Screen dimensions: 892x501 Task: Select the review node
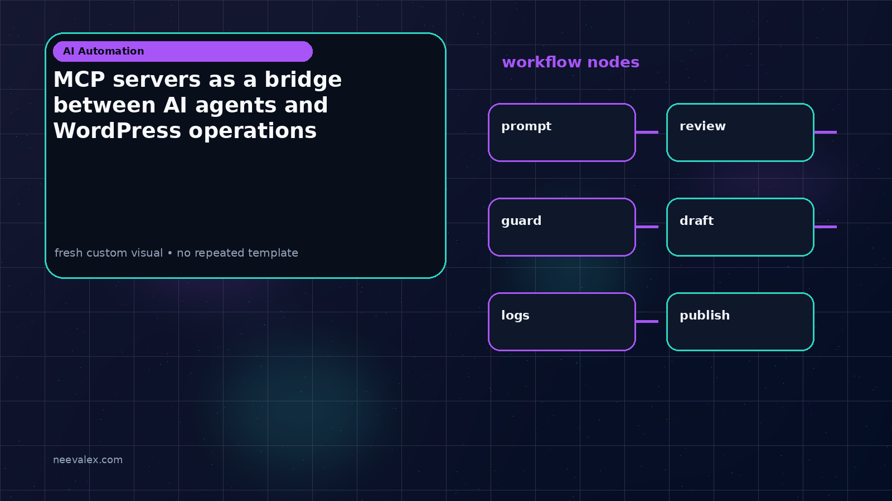(x=740, y=132)
